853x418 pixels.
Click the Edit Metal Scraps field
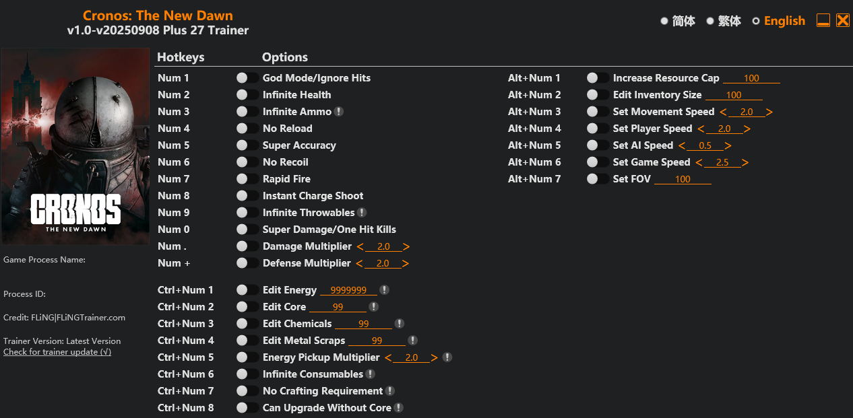(x=377, y=341)
